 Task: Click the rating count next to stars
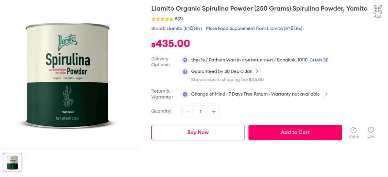[179, 19]
